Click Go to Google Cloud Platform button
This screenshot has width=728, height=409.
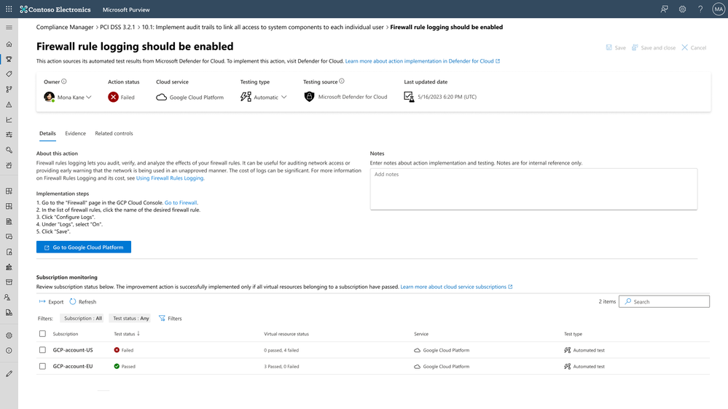click(84, 247)
